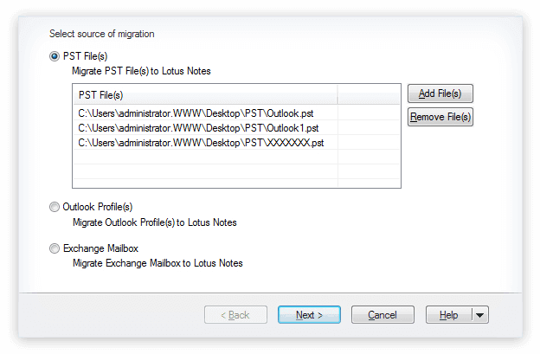Image resolution: width=540 pixels, height=354 pixels.
Task: Click the disabled Back button
Action: 235,315
